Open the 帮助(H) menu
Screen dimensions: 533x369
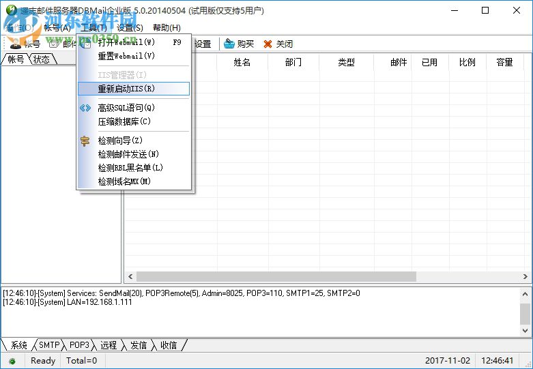coord(167,27)
